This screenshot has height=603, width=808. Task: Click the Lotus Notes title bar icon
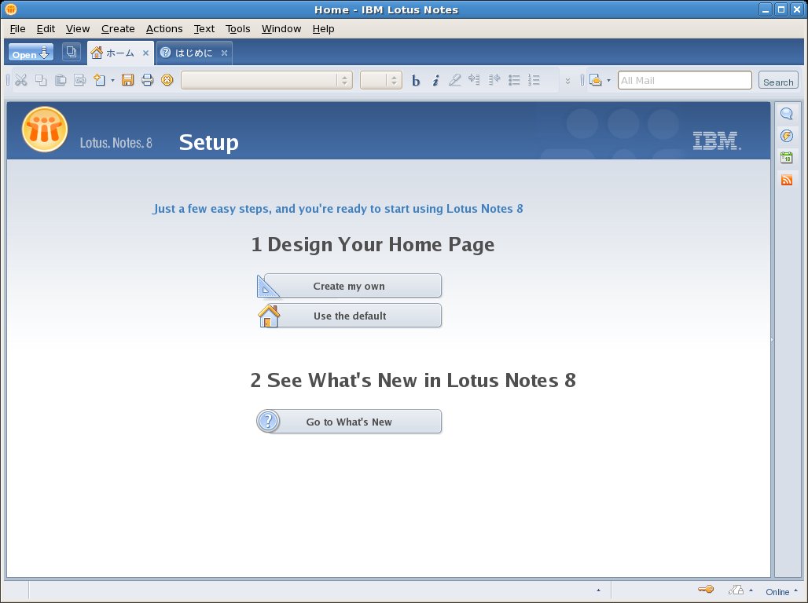[11, 9]
